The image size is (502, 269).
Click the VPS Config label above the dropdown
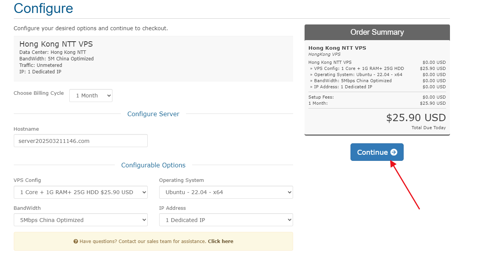[x=27, y=180]
